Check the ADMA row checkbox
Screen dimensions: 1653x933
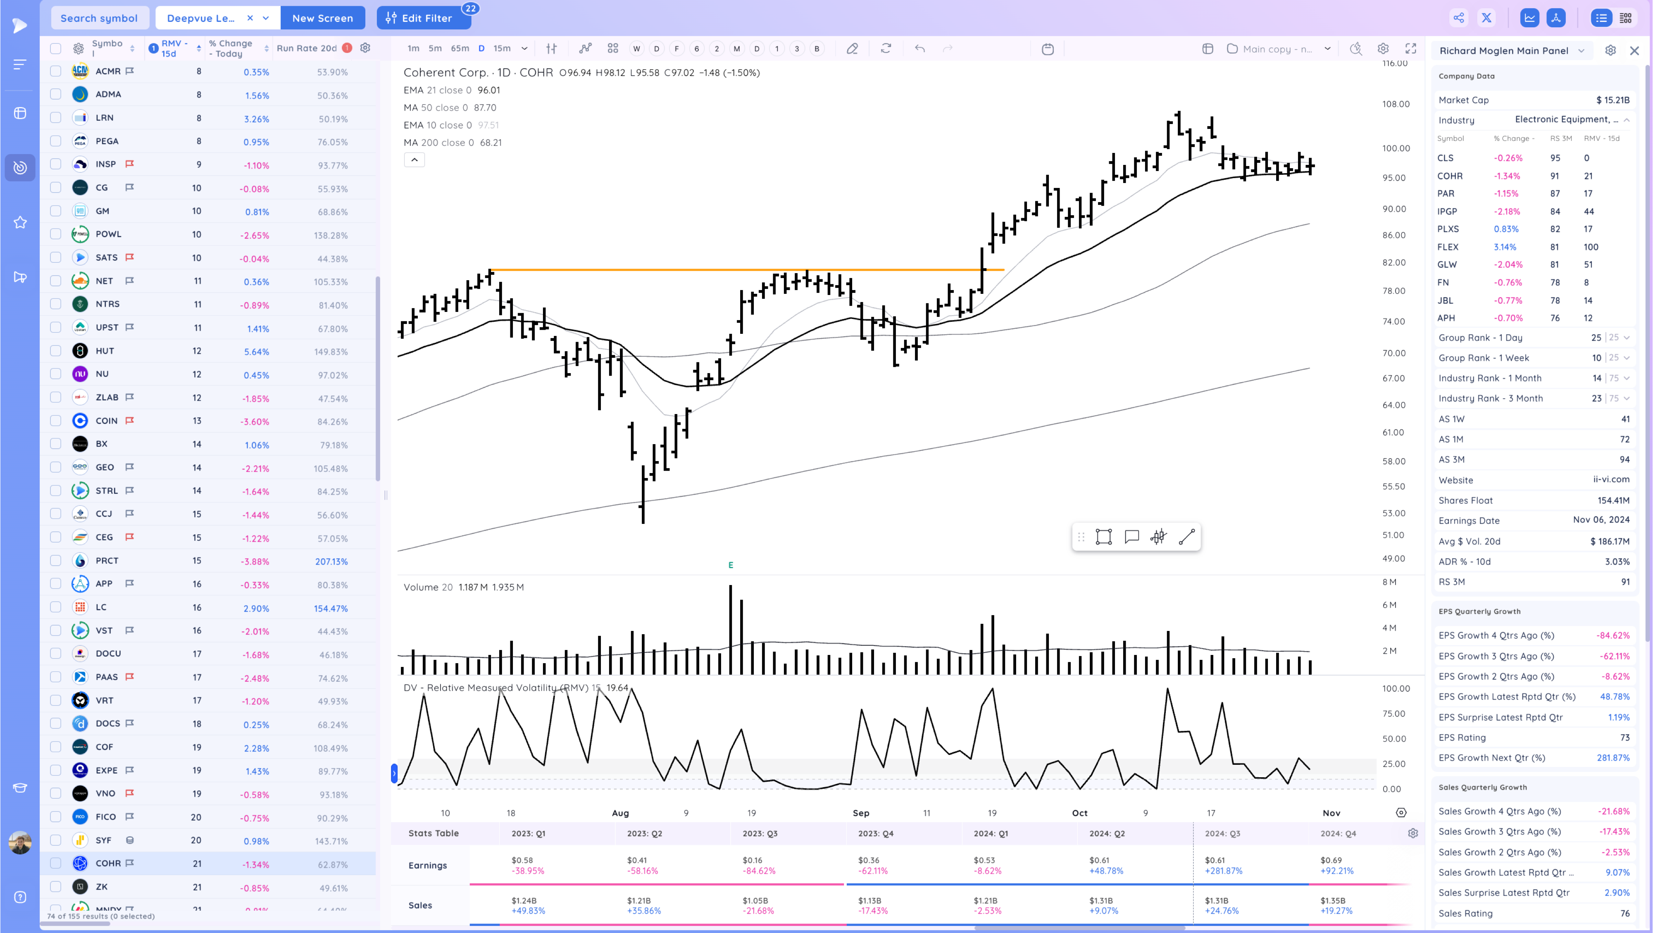(x=56, y=94)
